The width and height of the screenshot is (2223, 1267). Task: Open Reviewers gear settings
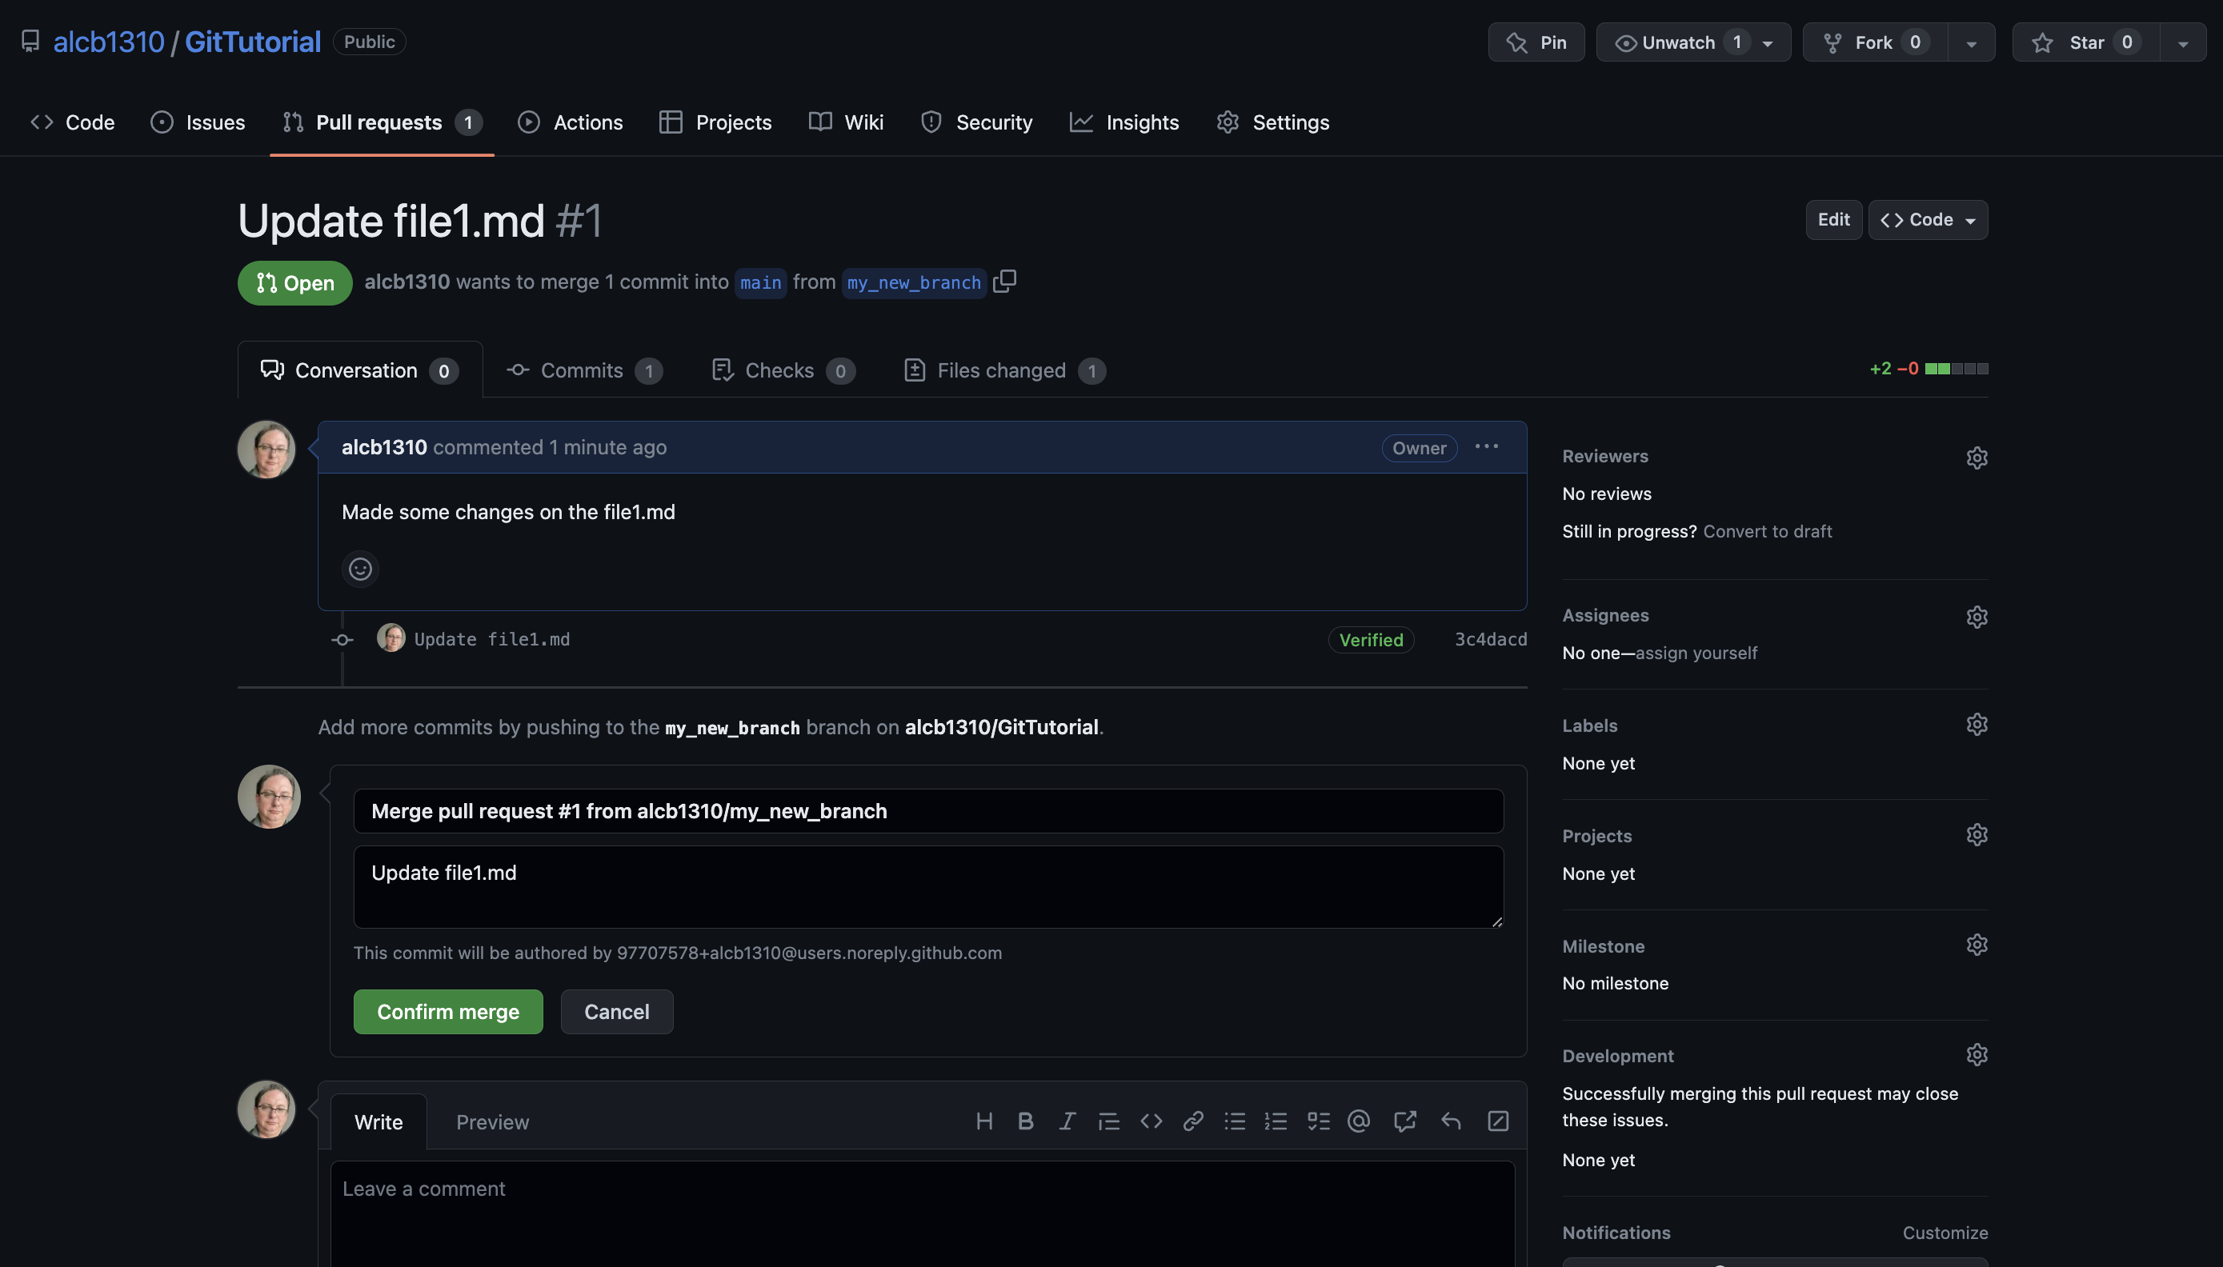coord(1977,457)
